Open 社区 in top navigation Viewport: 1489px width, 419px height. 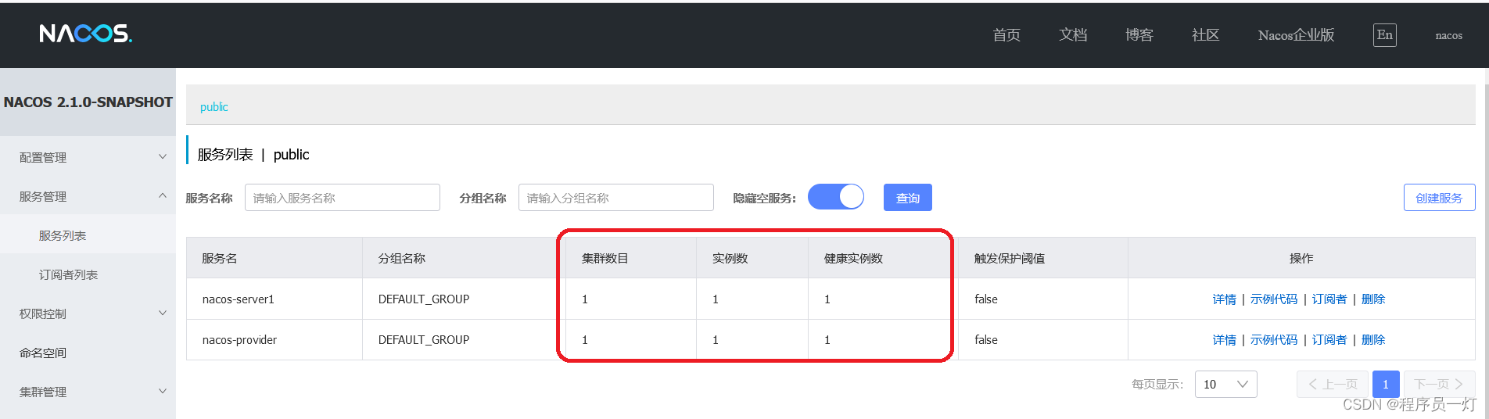1206,35
